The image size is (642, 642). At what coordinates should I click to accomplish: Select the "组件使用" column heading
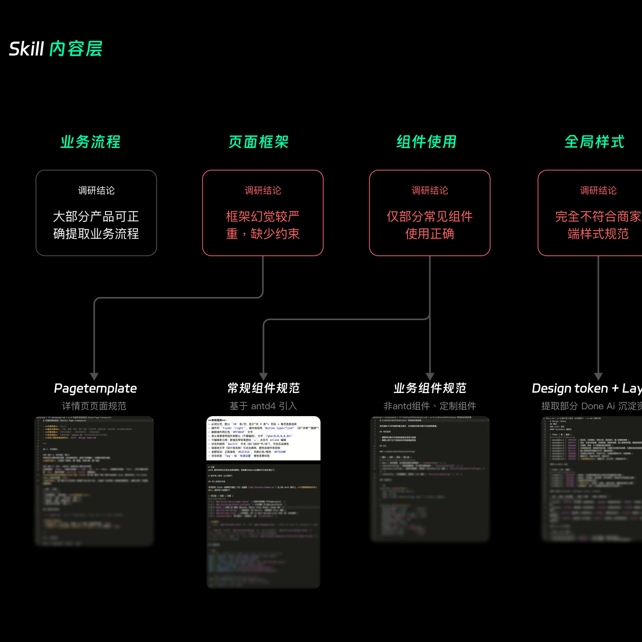point(427,142)
